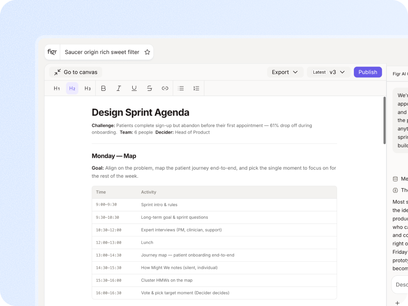Create a bulleted list
Viewport: 408px width, 306px height.
(x=181, y=88)
